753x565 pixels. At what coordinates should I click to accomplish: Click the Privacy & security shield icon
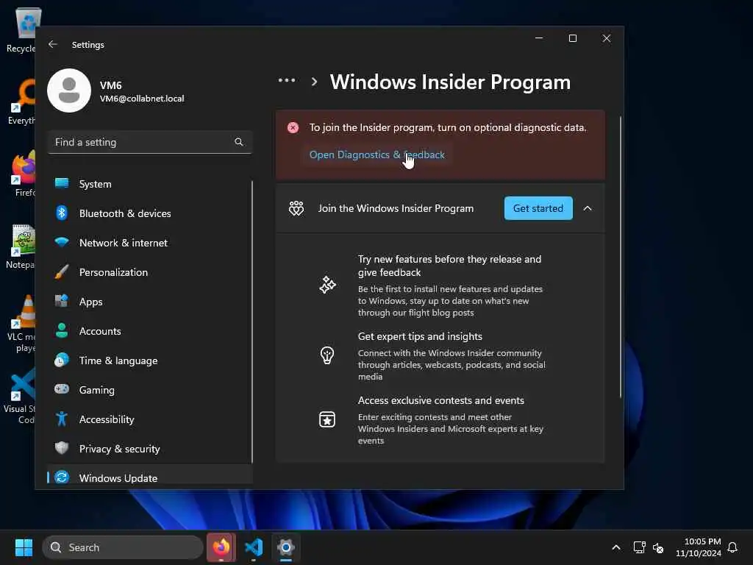pyautogui.click(x=62, y=448)
